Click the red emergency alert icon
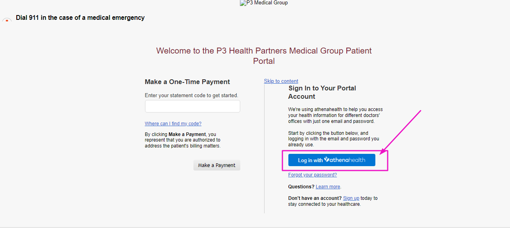This screenshot has height=228, width=510. [x=7, y=19]
